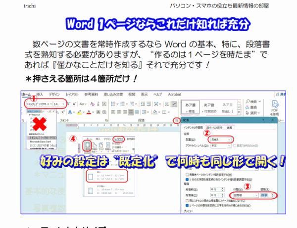Click the center align icon

pyautogui.click(x=119, y=112)
